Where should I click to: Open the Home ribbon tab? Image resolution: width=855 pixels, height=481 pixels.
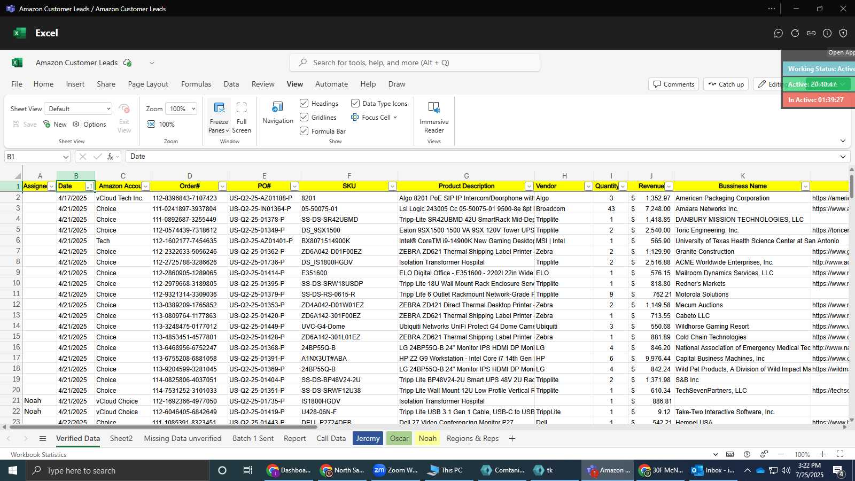point(43,84)
